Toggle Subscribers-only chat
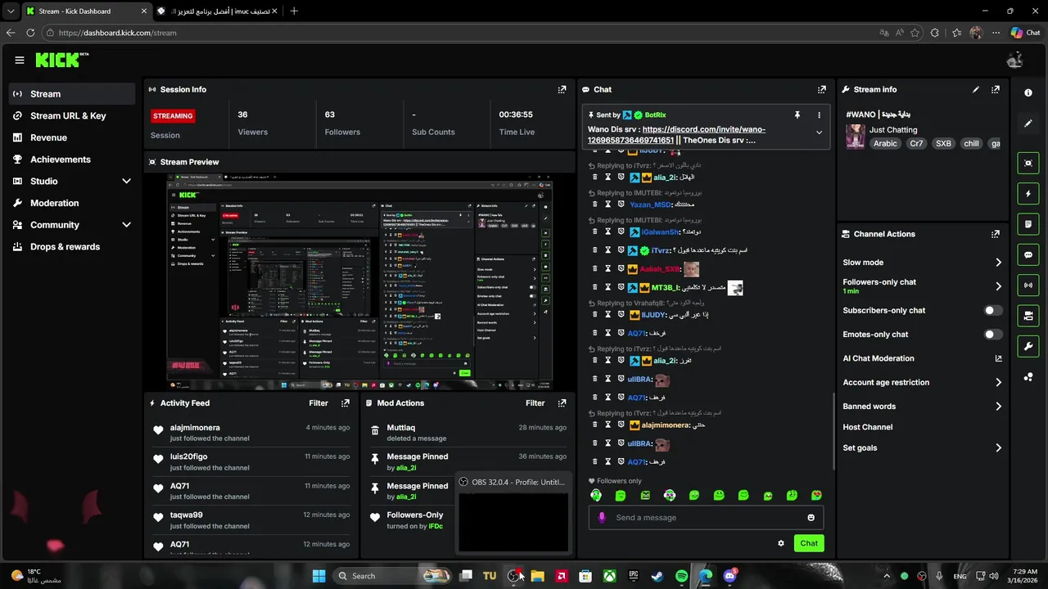 click(x=992, y=311)
